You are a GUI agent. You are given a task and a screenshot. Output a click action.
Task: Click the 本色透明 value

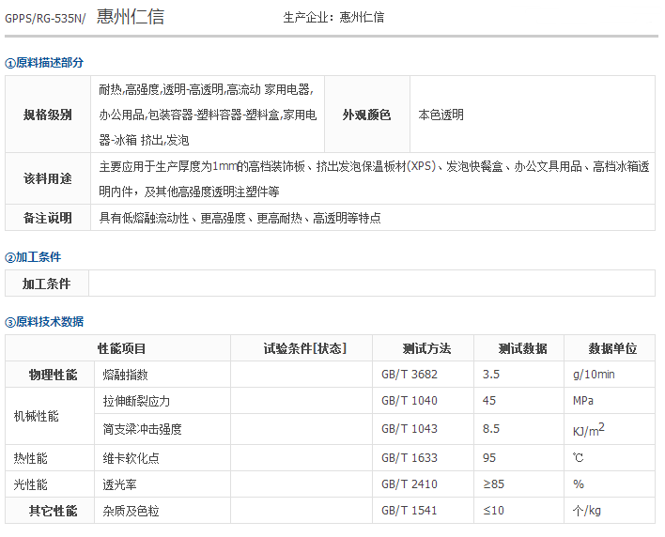point(441,115)
